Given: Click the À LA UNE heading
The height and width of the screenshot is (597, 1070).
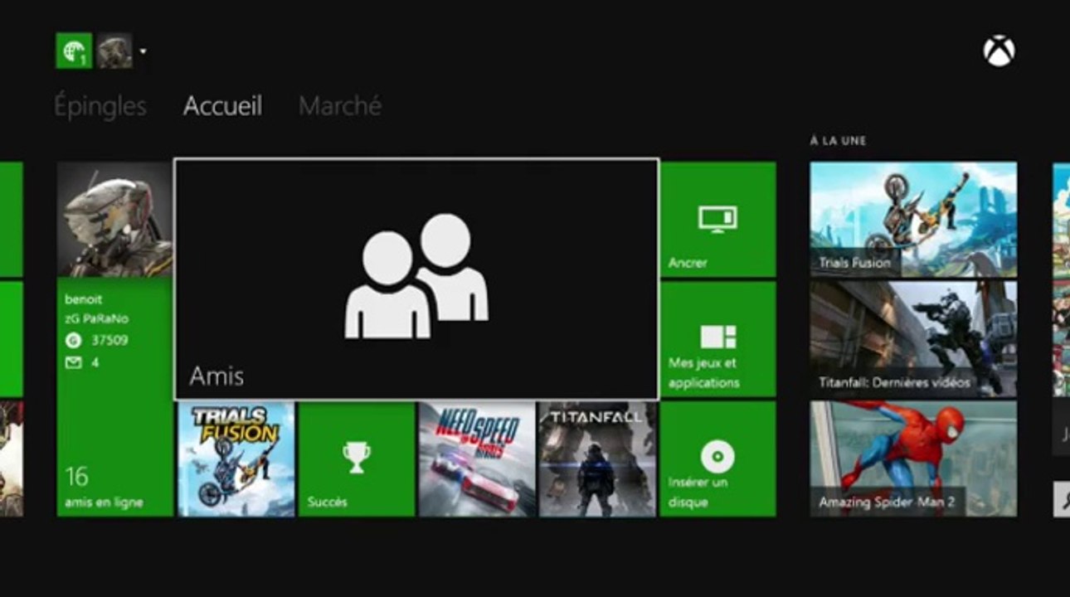Looking at the screenshot, I should click(838, 141).
